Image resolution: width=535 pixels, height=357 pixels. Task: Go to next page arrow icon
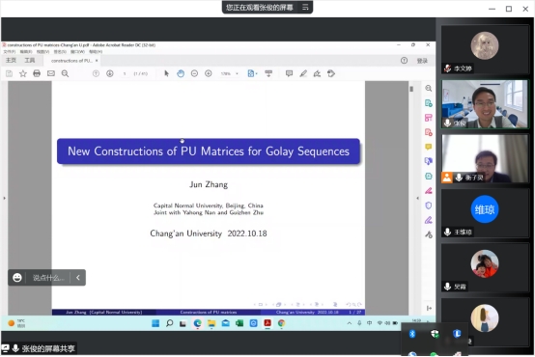pyautogui.click(x=110, y=73)
